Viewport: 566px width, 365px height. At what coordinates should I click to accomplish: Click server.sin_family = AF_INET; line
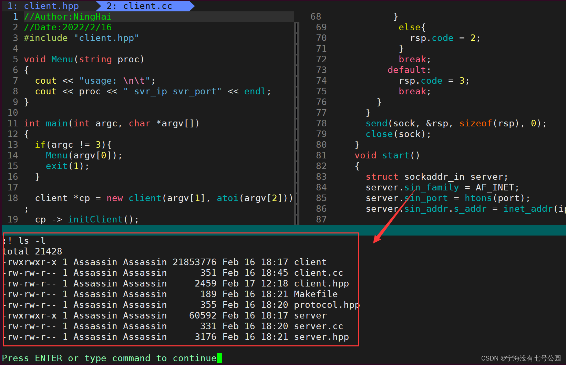442,187
